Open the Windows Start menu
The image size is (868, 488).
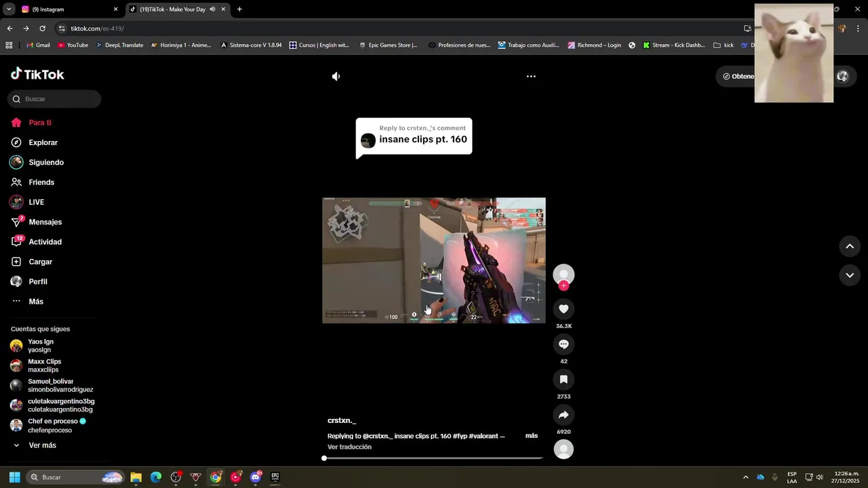14,477
